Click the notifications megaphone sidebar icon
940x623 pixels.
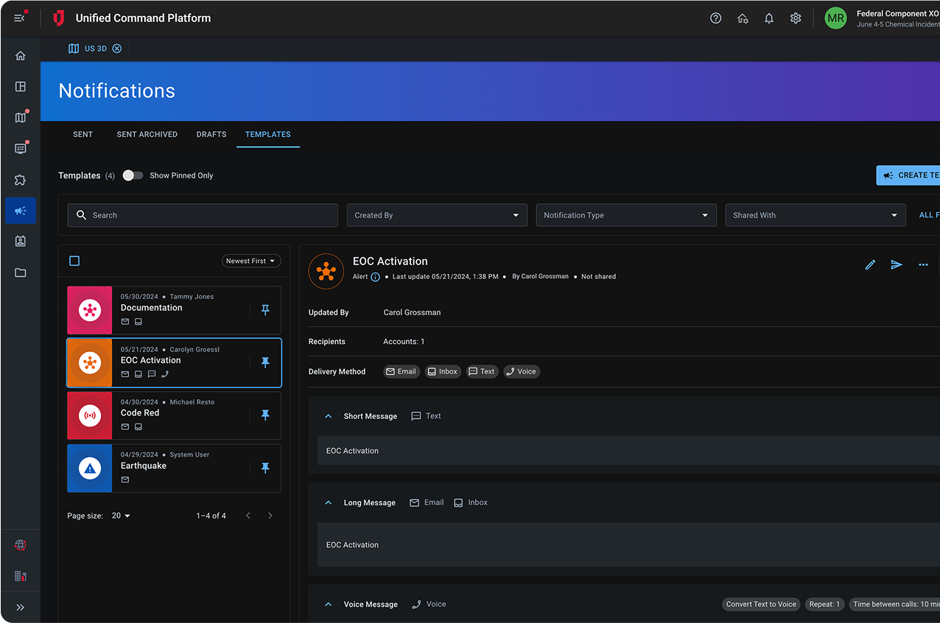click(21, 211)
